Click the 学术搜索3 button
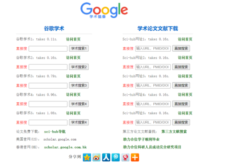The height and width of the screenshot is (163, 235). tap(79, 86)
